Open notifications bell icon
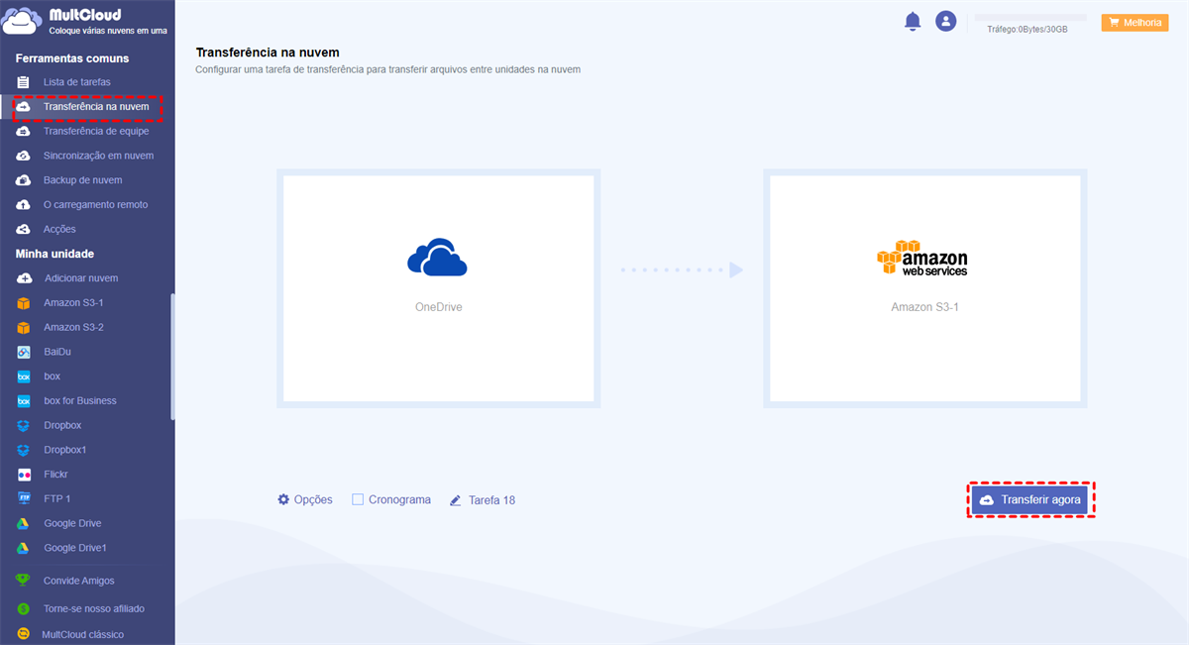 [913, 22]
